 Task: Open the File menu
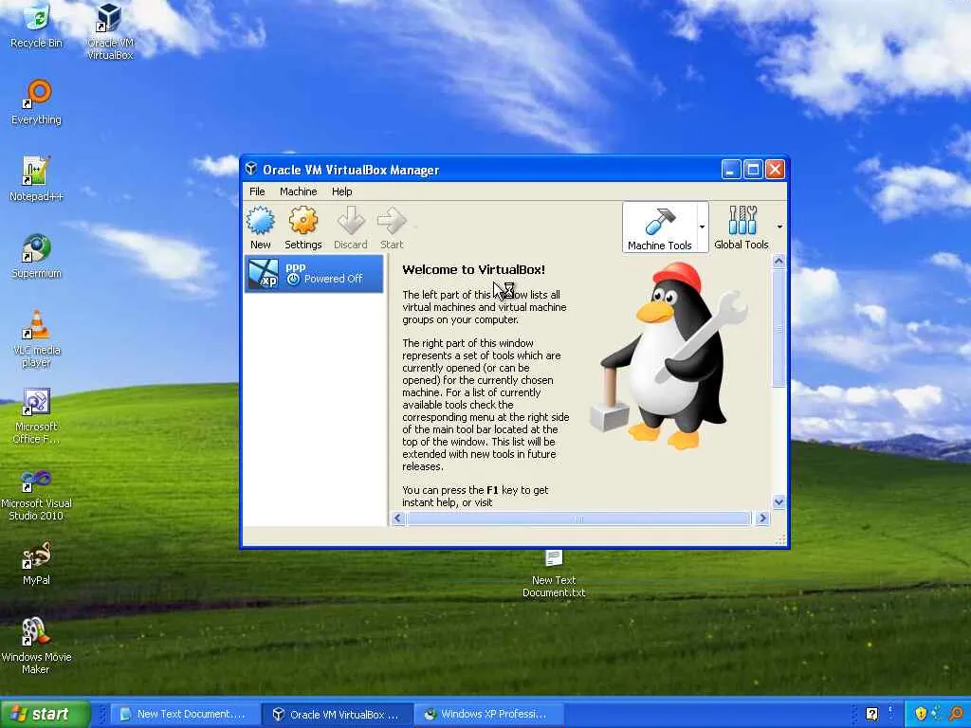point(257,191)
